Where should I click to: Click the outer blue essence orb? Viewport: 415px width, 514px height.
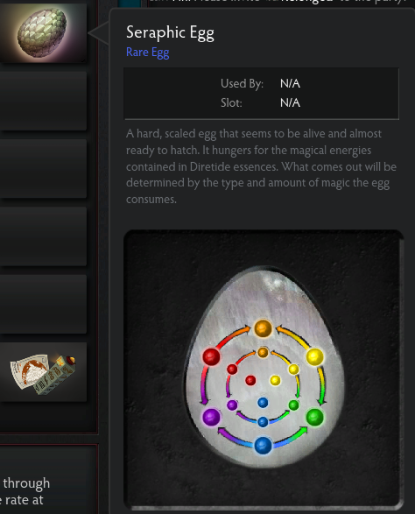pos(263,446)
